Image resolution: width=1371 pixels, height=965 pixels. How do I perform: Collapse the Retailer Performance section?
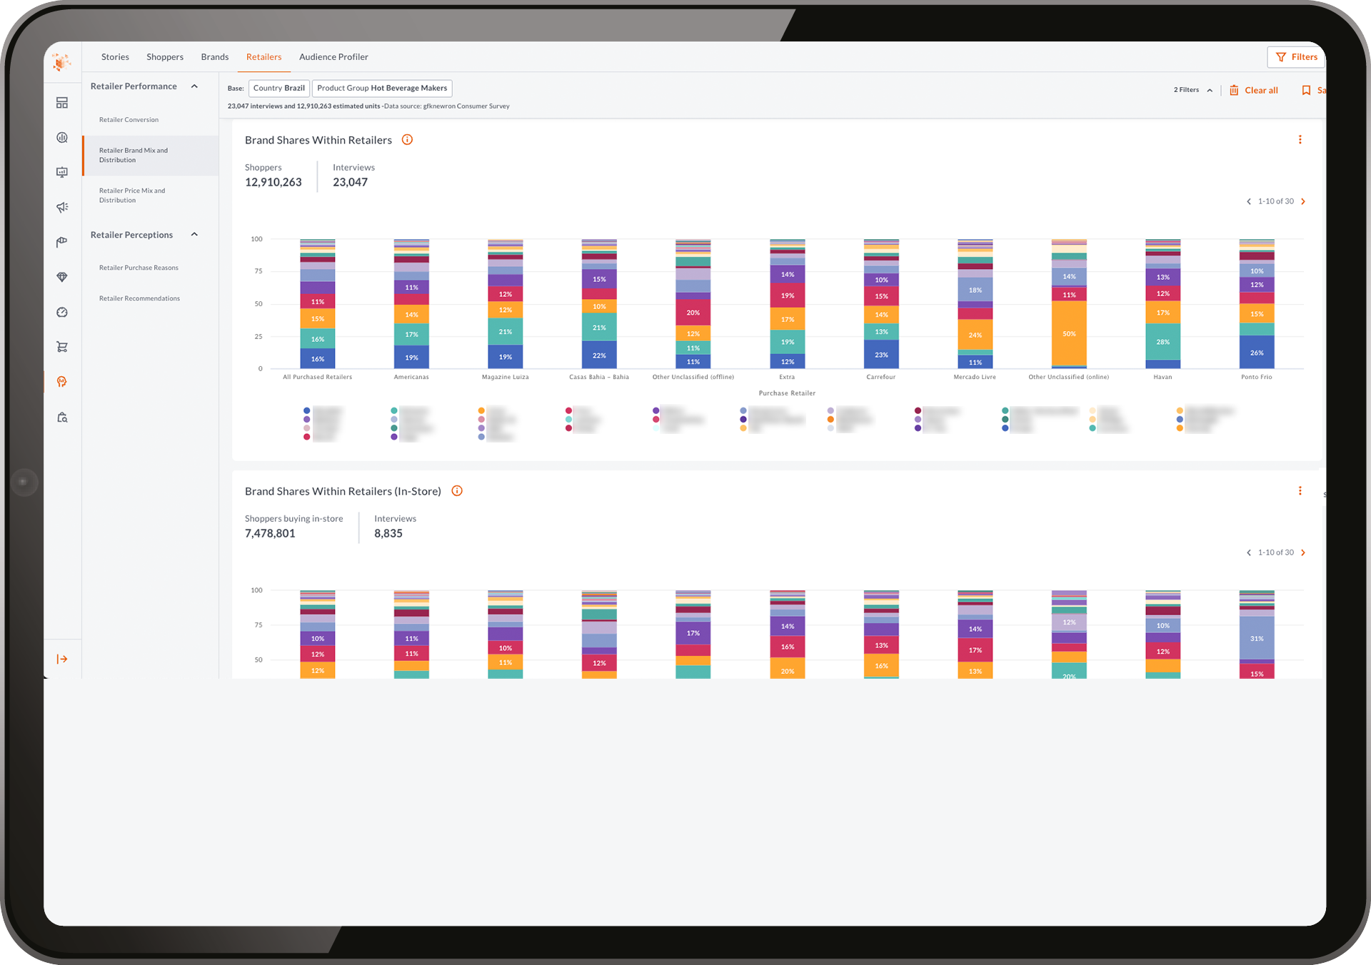click(194, 86)
